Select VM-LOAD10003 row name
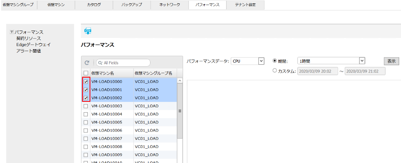Screen dimensions: 401x163 tap(107, 106)
